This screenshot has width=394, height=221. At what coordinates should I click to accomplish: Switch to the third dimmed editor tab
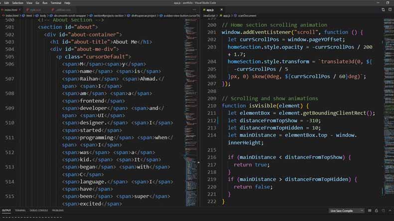(x=63, y=10)
